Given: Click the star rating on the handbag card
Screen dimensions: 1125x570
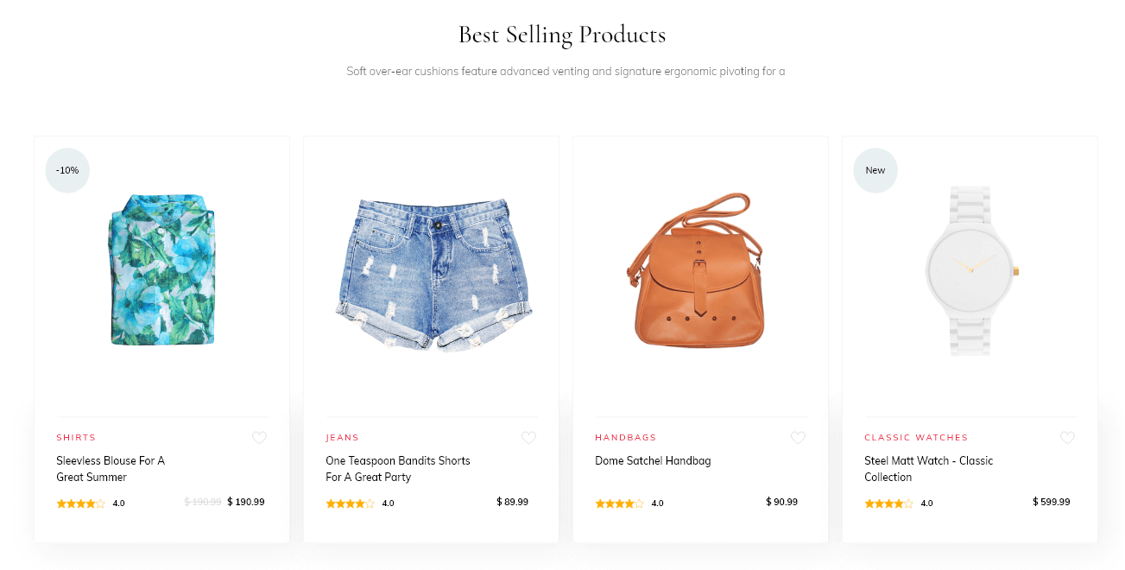Looking at the screenshot, I should click(x=617, y=503).
